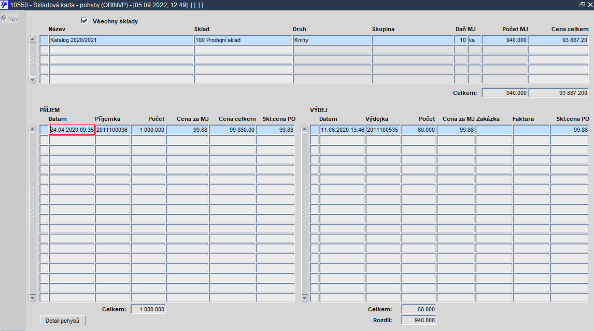Click the PŘÍJEM list scrollbar track
The image size is (594, 331).
32,213
